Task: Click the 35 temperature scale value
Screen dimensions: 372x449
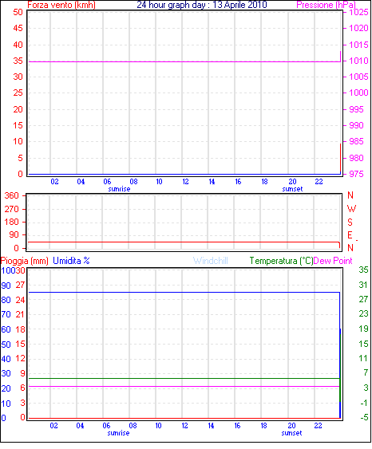Action: click(363, 270)
